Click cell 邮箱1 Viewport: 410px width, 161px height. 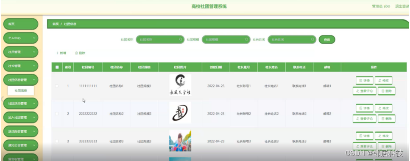327,86
